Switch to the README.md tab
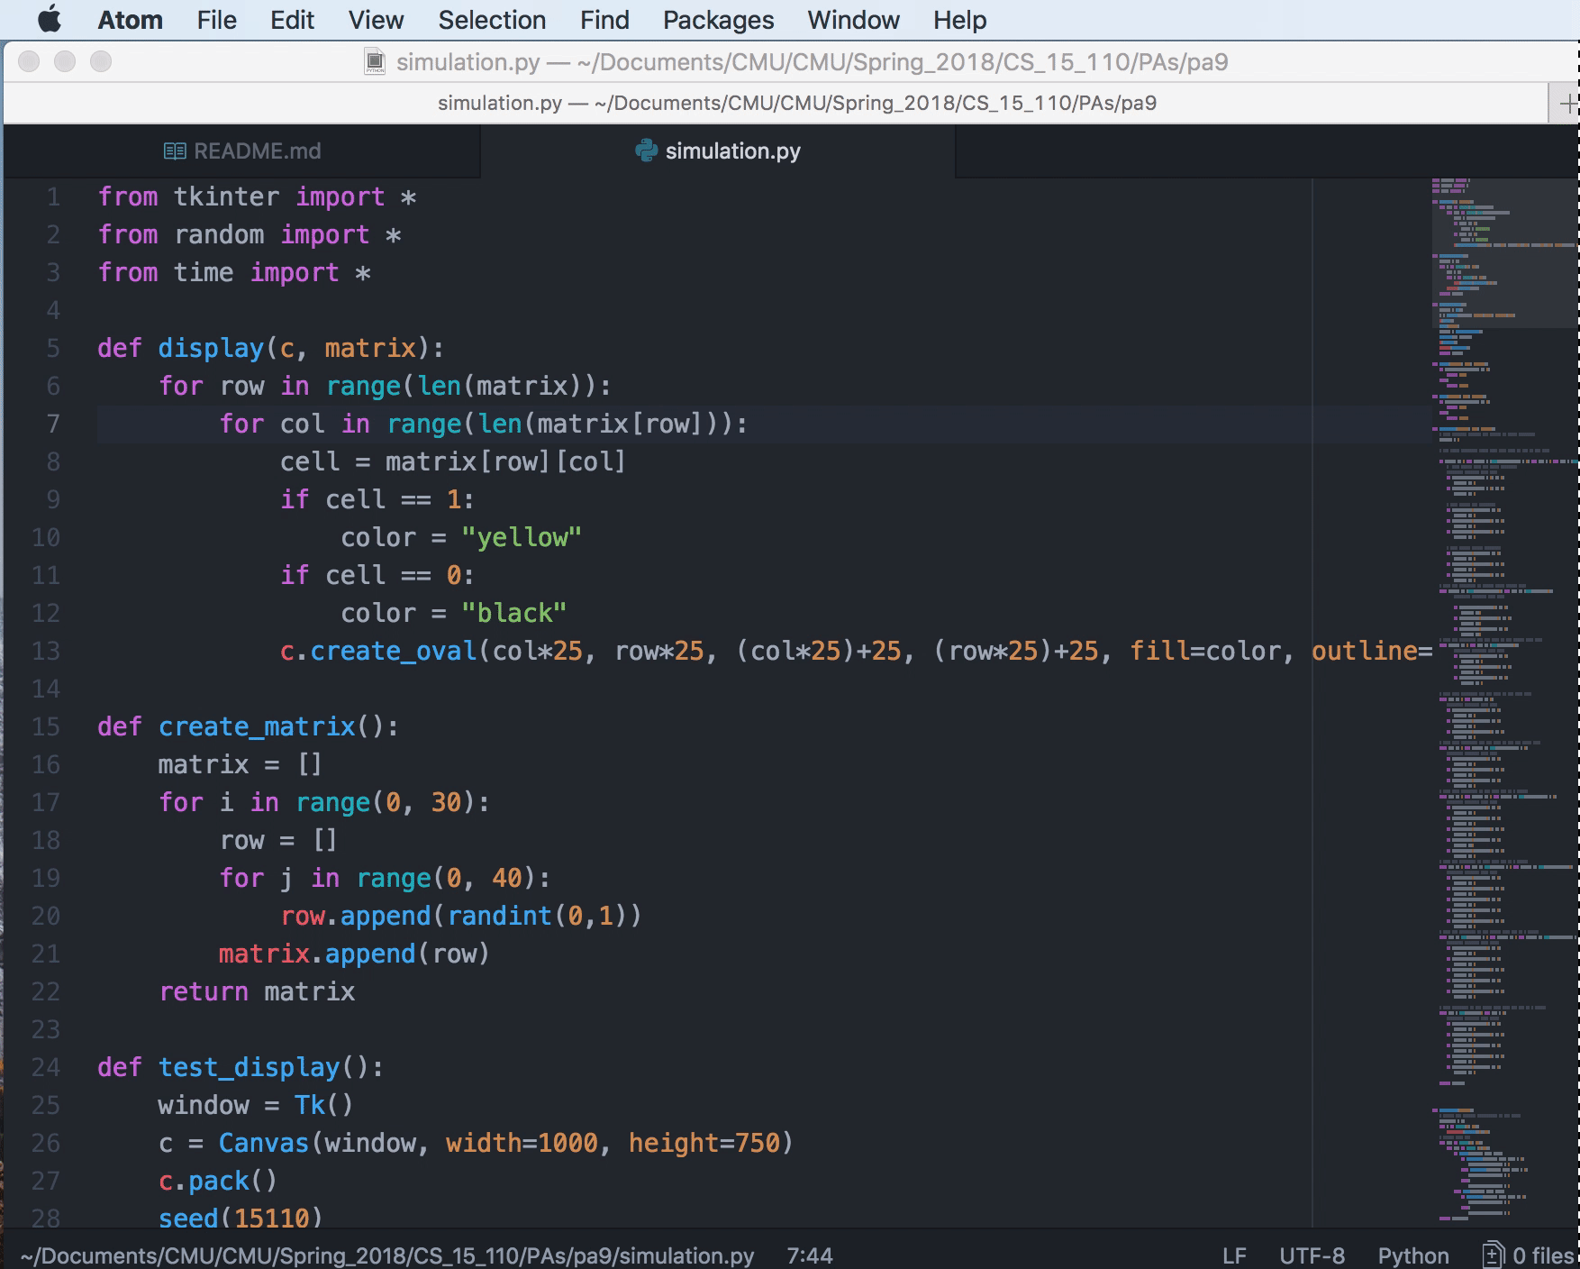The height and width of the screenshot is (1269, 1580). point(241,151)
